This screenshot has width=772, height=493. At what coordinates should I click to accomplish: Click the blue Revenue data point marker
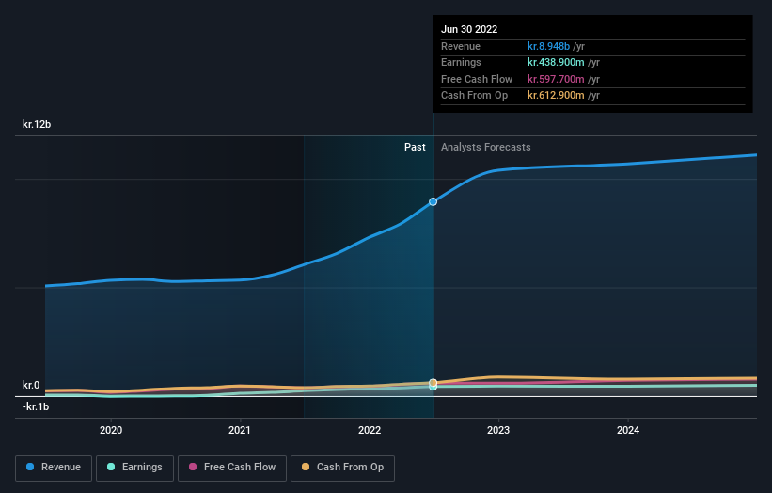pyautogui.click(x=433, y=201)
